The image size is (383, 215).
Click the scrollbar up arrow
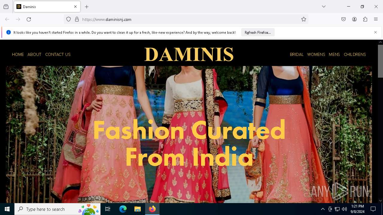tap(380, 42)
